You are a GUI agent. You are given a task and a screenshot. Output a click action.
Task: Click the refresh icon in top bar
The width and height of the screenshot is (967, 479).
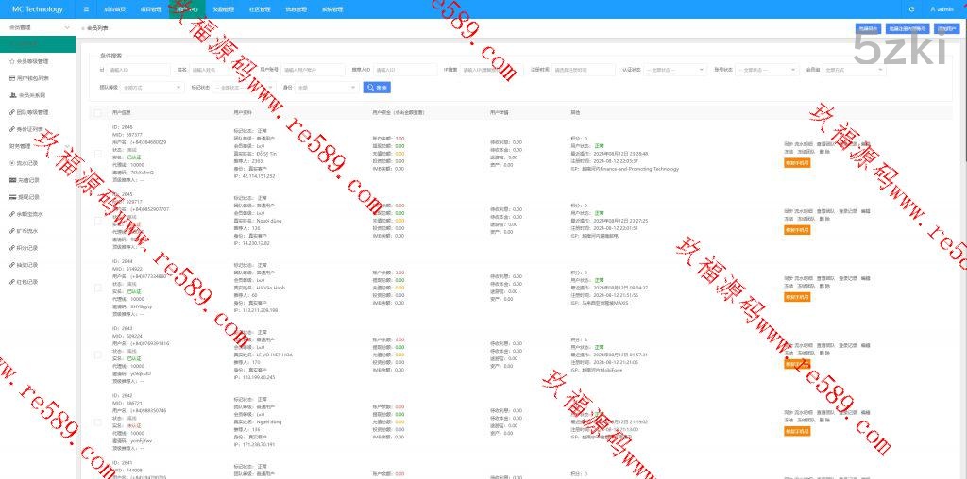pos(911,9)
